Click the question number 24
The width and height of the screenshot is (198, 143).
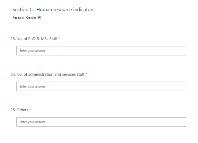click(x=13, y=74)
